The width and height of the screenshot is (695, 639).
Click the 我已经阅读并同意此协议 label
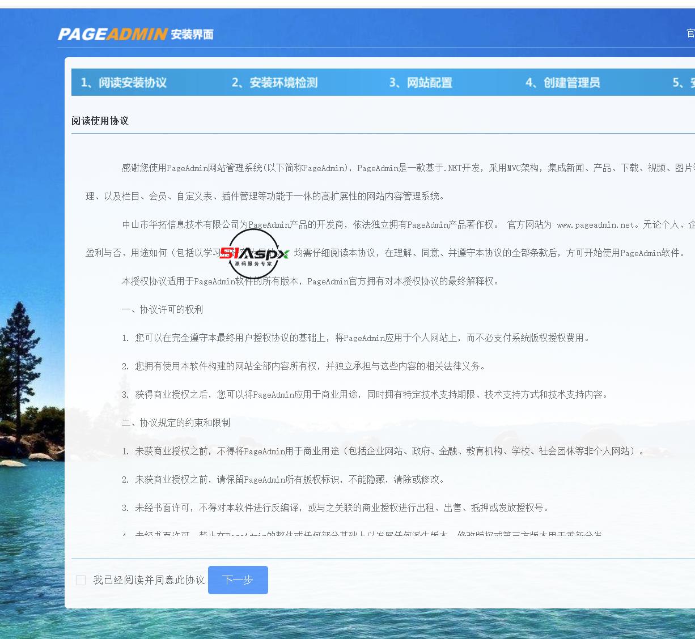pyautogui.click(x=149, y=580)
